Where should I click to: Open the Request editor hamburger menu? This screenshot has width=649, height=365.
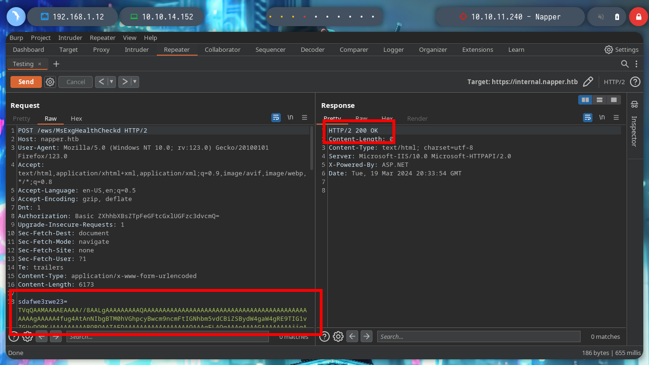[305, 117]
